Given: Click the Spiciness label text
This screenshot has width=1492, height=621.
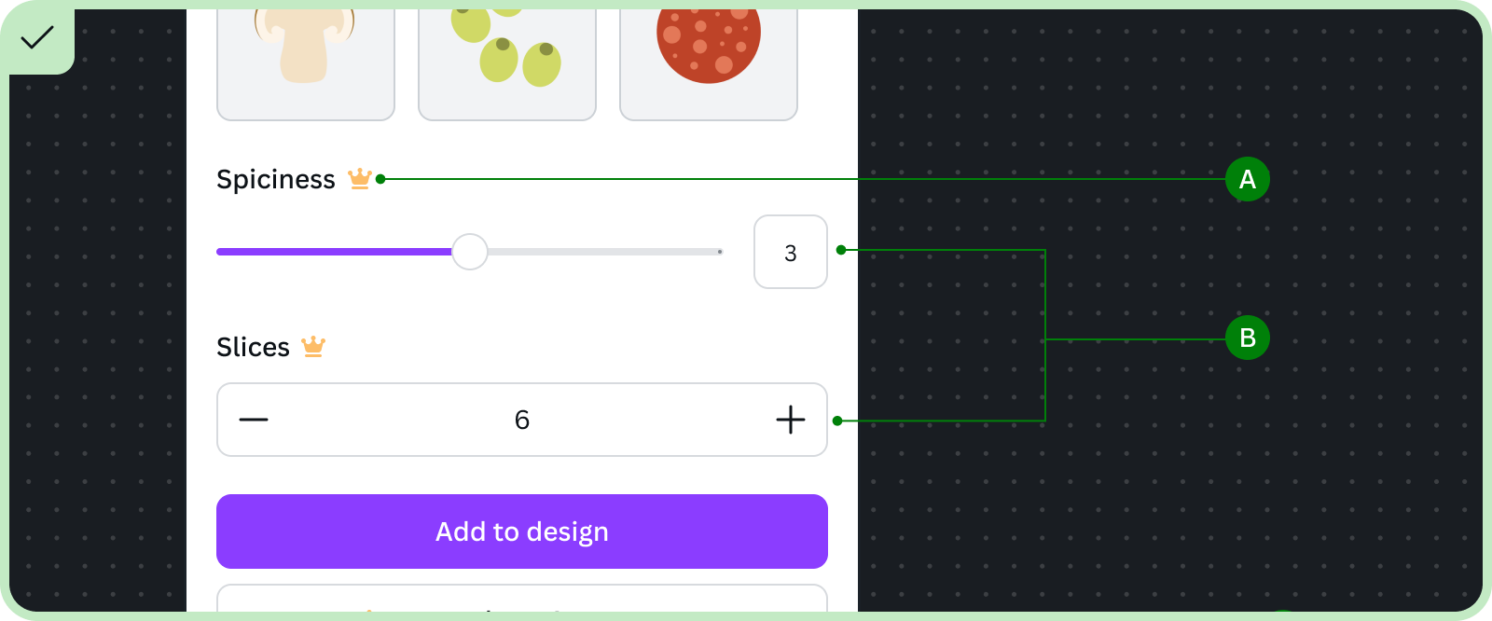Looking at the screenshot, I should point(276,179).
